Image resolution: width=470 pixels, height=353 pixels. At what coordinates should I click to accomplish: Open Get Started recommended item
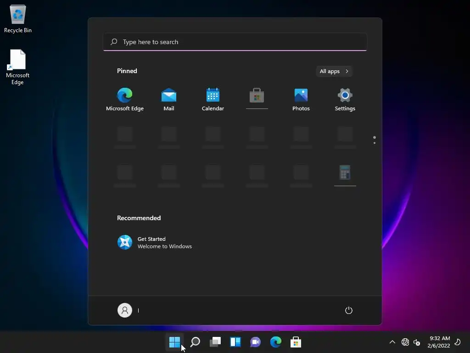point(155,242)
